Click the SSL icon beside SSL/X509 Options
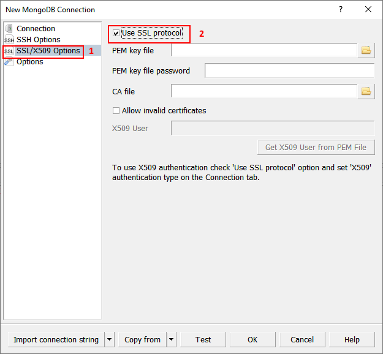The image size is (383, 354). pyautogui.click(x=9, y=51)
